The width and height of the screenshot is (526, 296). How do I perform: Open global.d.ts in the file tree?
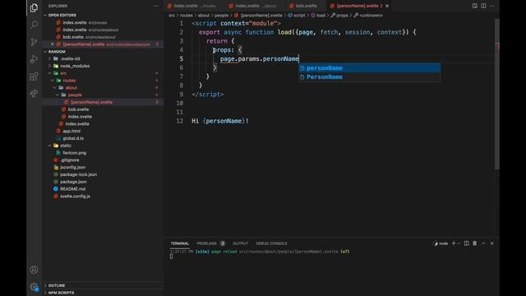coord(73,138)
